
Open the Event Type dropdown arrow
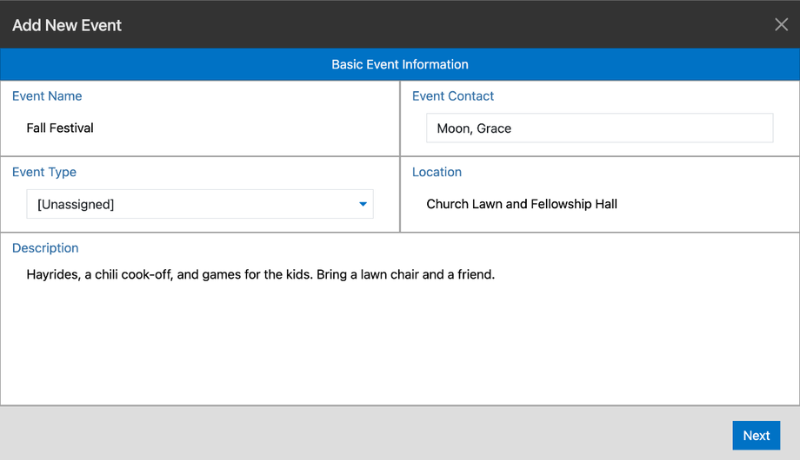[363, 204]
